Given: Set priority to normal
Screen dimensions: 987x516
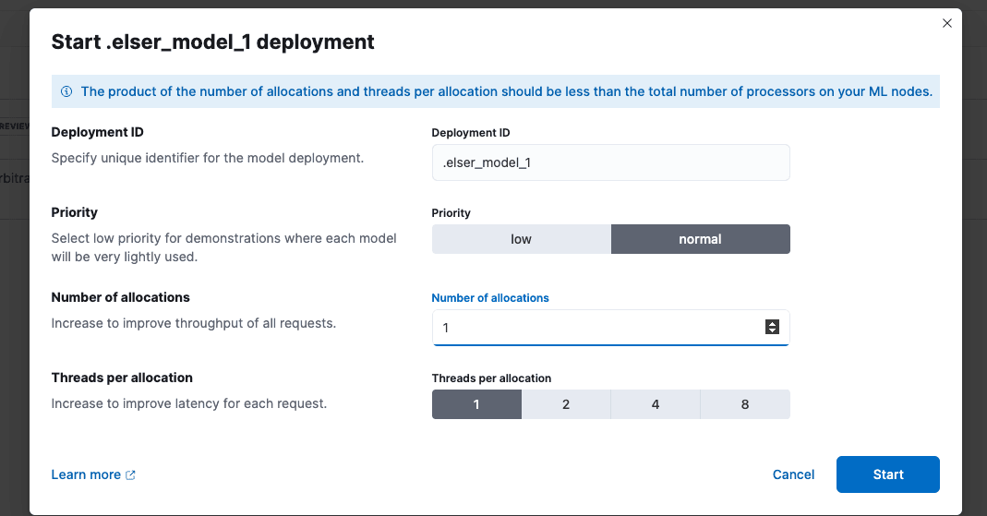Looking at the screenshot, I should coord(700,239).
